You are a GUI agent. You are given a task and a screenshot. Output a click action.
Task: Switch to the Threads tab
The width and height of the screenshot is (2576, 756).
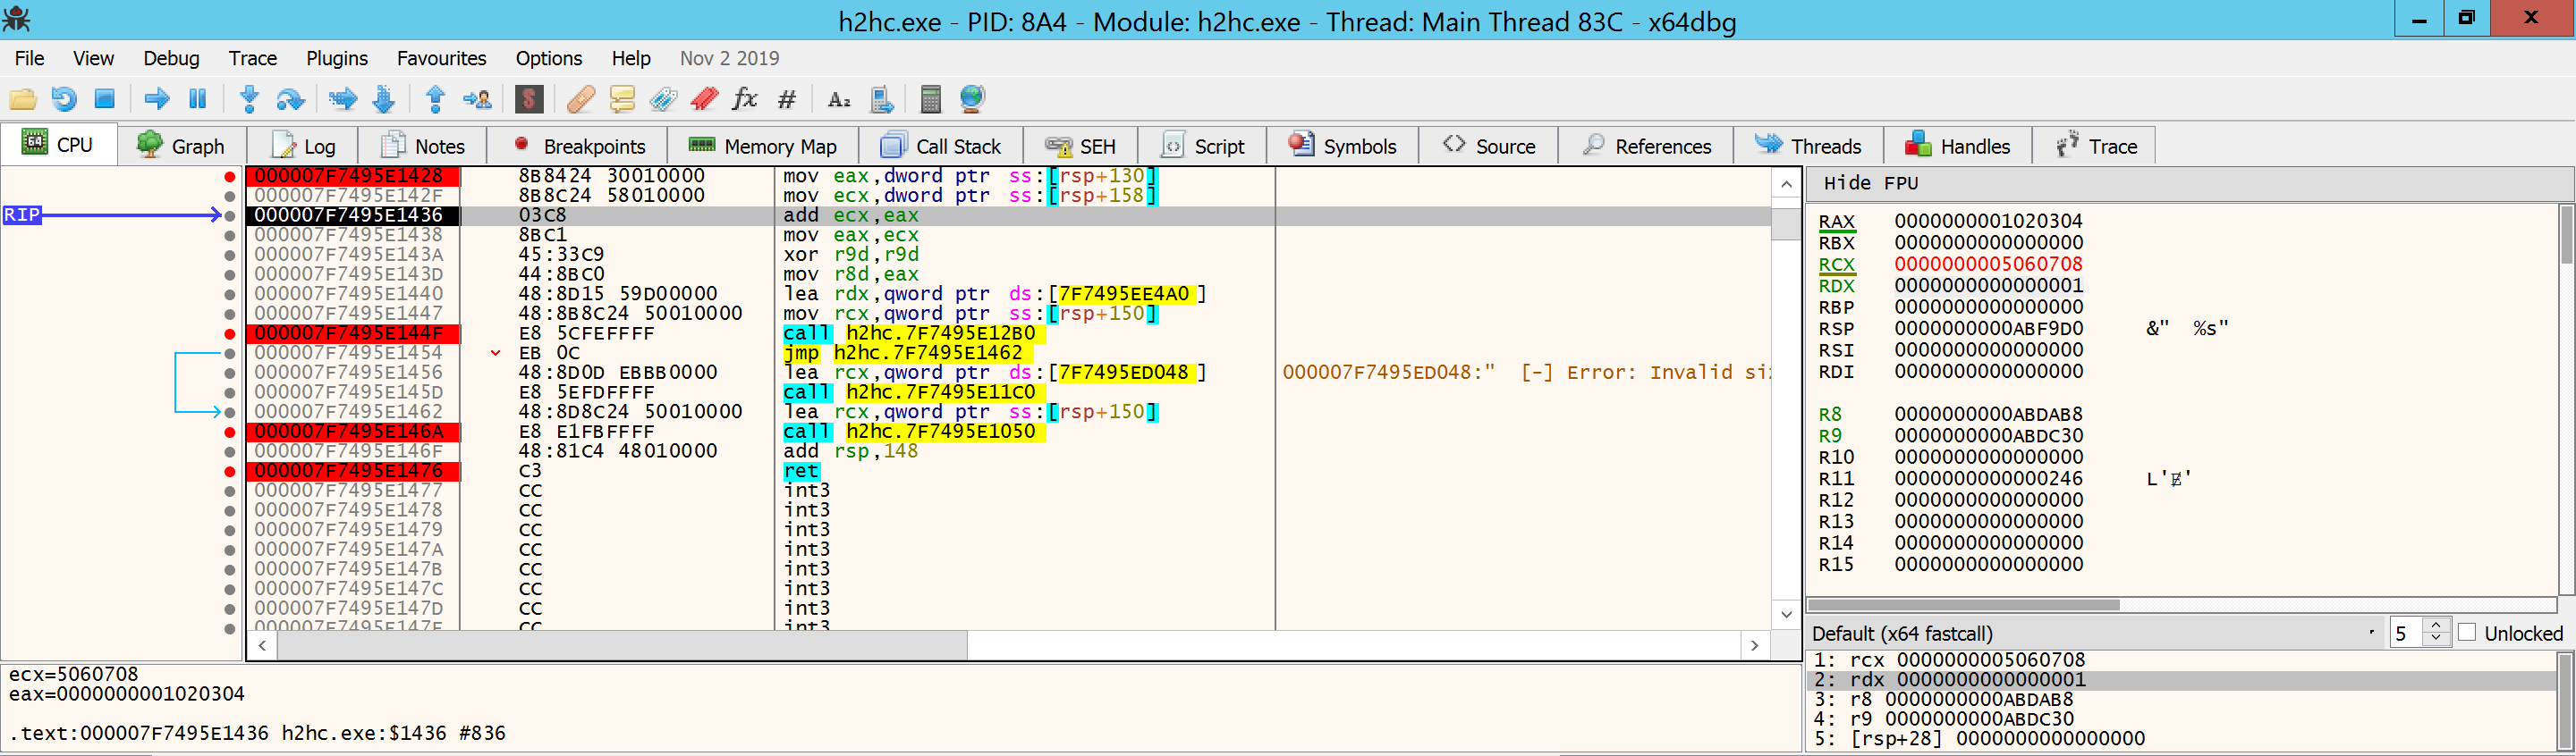tap(1808, 146)
